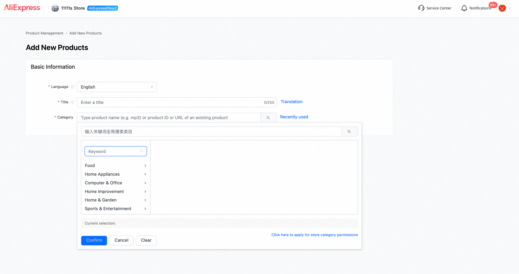This screenshot has width=519, height=274.
Task: Click the Service Center text link
Action: [439, 8]
